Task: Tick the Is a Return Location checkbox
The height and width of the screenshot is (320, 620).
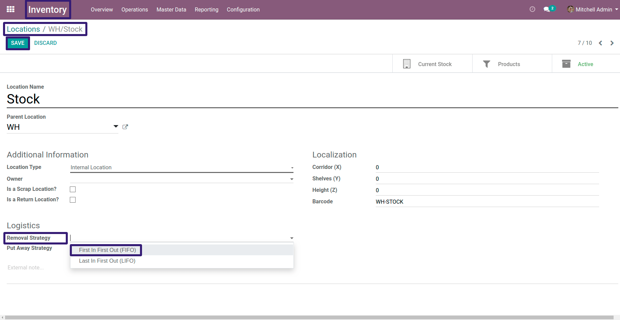Action: click(x=73, y=200)
